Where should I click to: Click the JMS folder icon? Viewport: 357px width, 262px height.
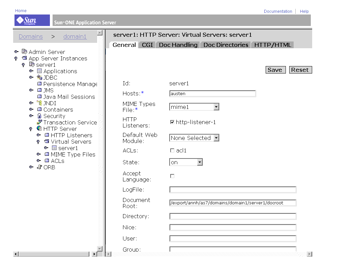[39, 90]
